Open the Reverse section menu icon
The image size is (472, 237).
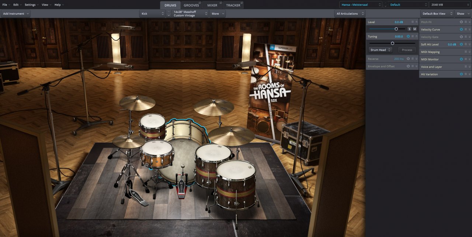click(413, 59)
